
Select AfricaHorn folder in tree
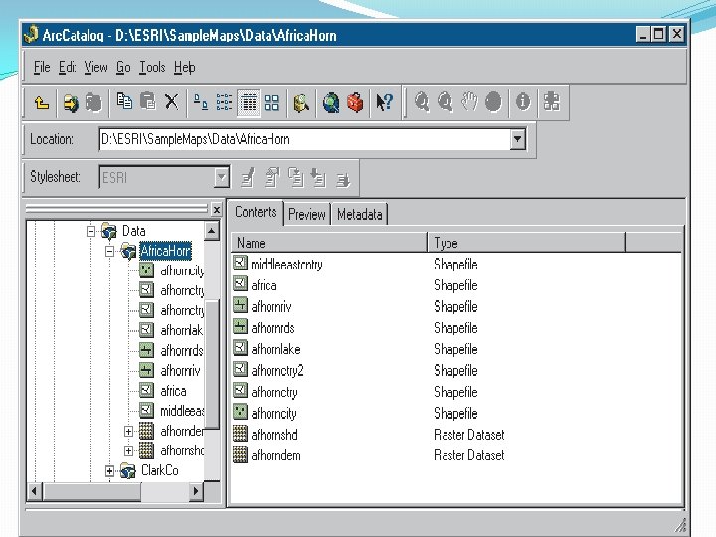point(165,251)
